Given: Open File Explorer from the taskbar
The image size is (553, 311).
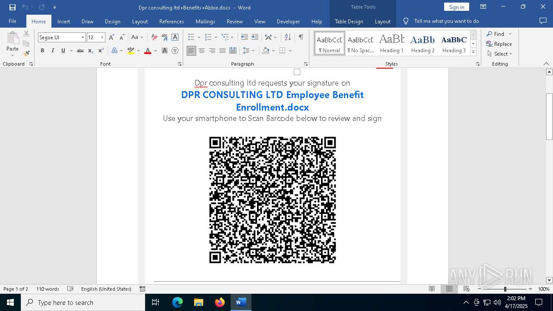Looking at the screenshot, I should click(x=198, y=302).
